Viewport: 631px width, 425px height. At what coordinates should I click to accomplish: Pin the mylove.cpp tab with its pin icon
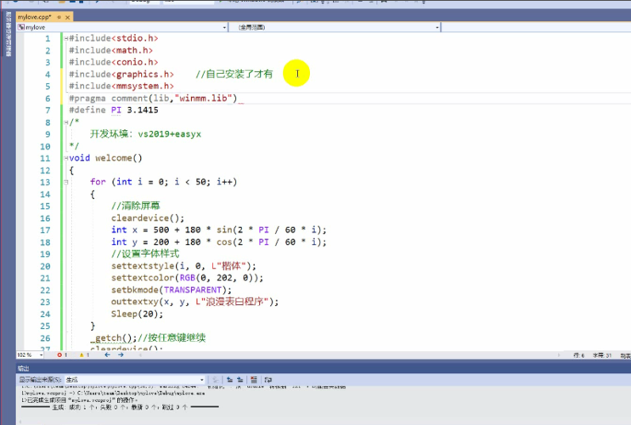click(x=59, y=17)
